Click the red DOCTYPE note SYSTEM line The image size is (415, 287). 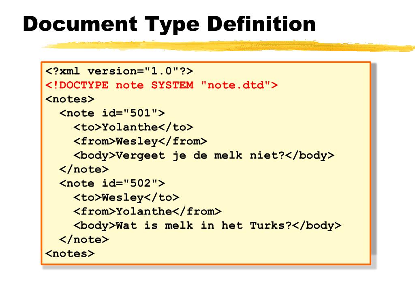(161, 85)
